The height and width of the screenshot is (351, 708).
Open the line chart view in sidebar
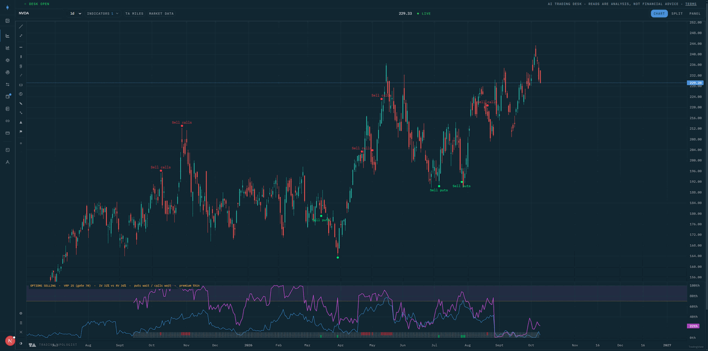pos(7,36)
